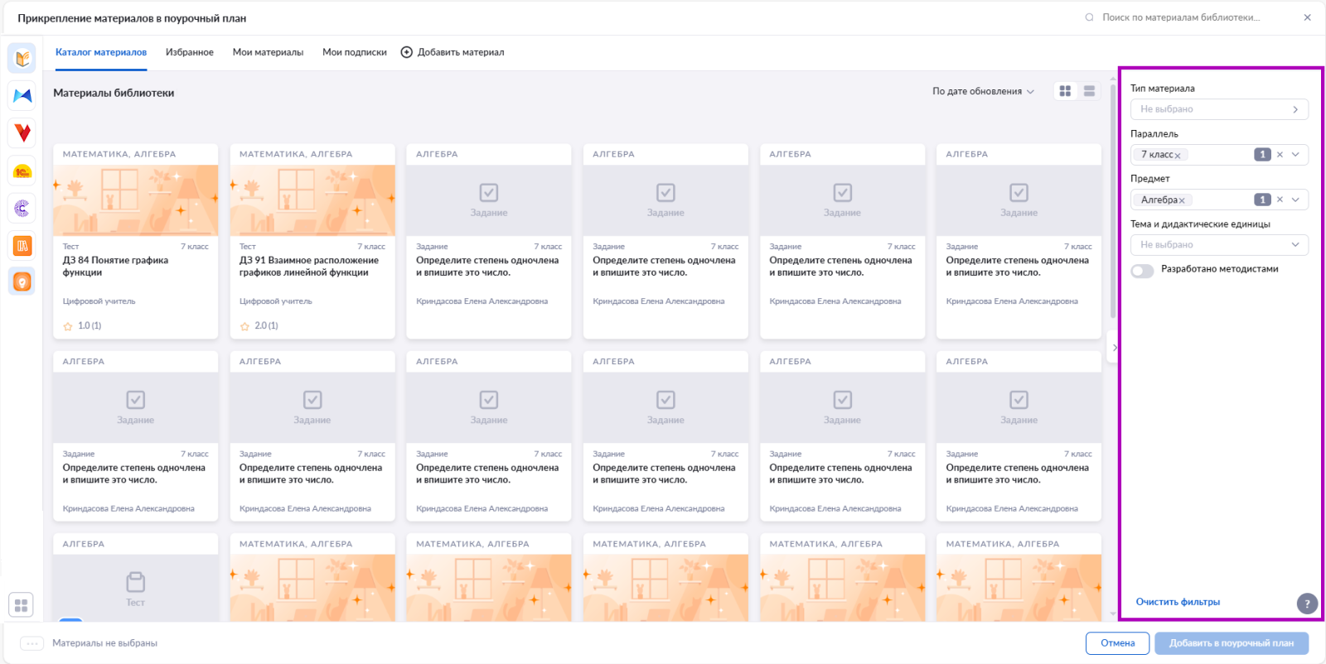Open the question mark help button
The width and height of the screenshot is (1326, 664).
tap(1307, 604)
